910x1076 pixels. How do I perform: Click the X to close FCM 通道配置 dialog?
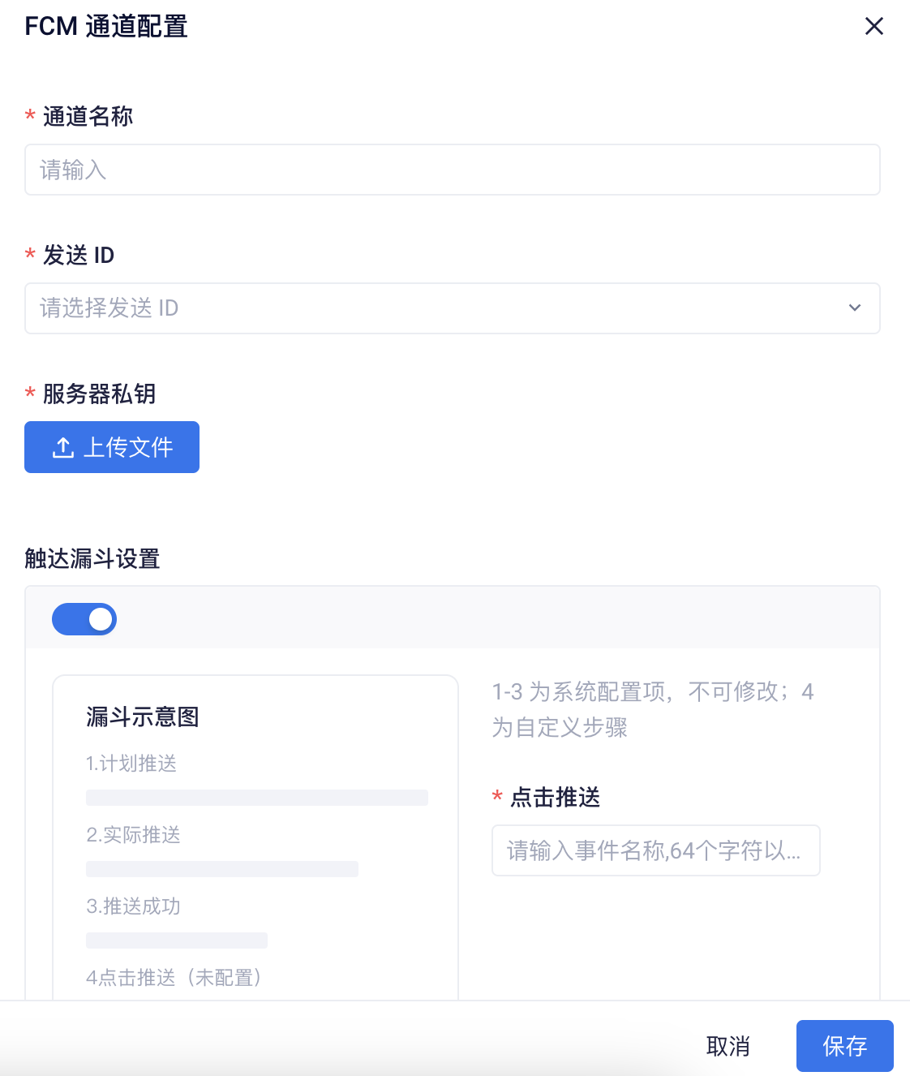pyautogui.click(x=874, y=26)
